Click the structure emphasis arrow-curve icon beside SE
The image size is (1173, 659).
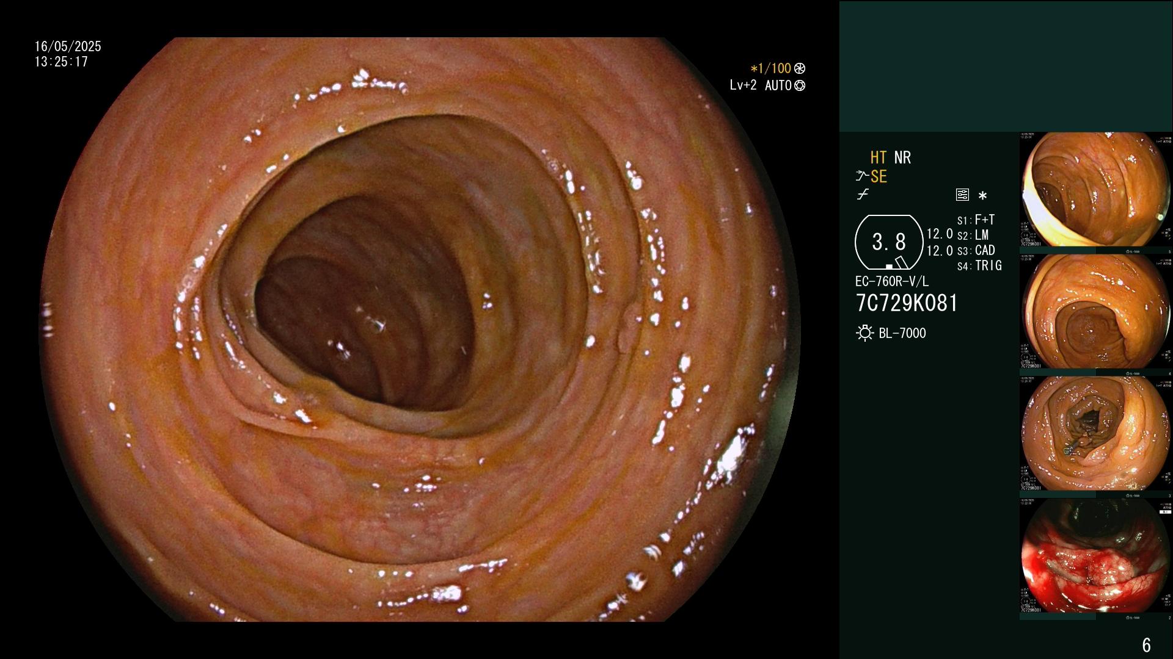[862, 176]
